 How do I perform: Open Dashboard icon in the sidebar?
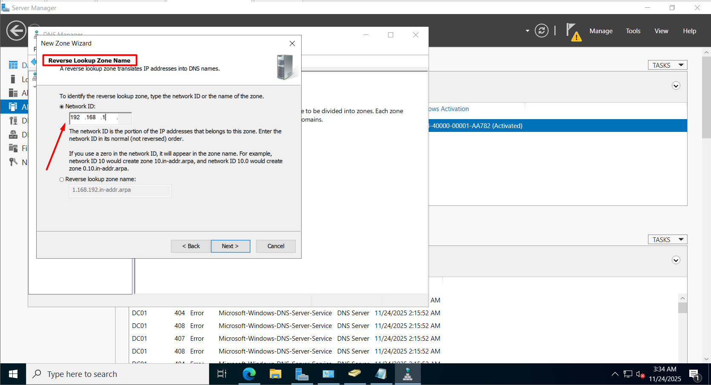click(14, 65)
